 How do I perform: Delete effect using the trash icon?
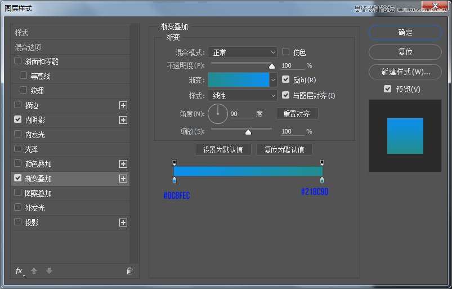coord(129,271)
